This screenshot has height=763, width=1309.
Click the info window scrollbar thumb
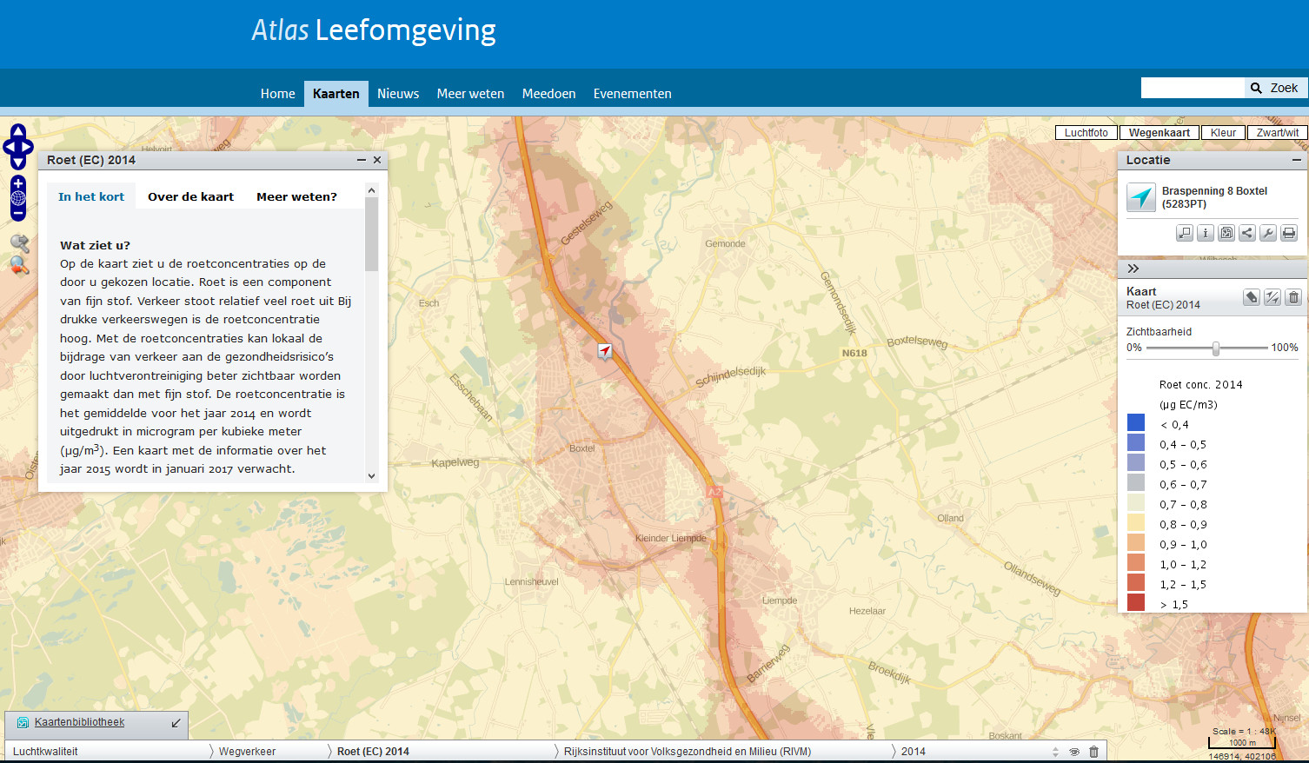(372, 235)
